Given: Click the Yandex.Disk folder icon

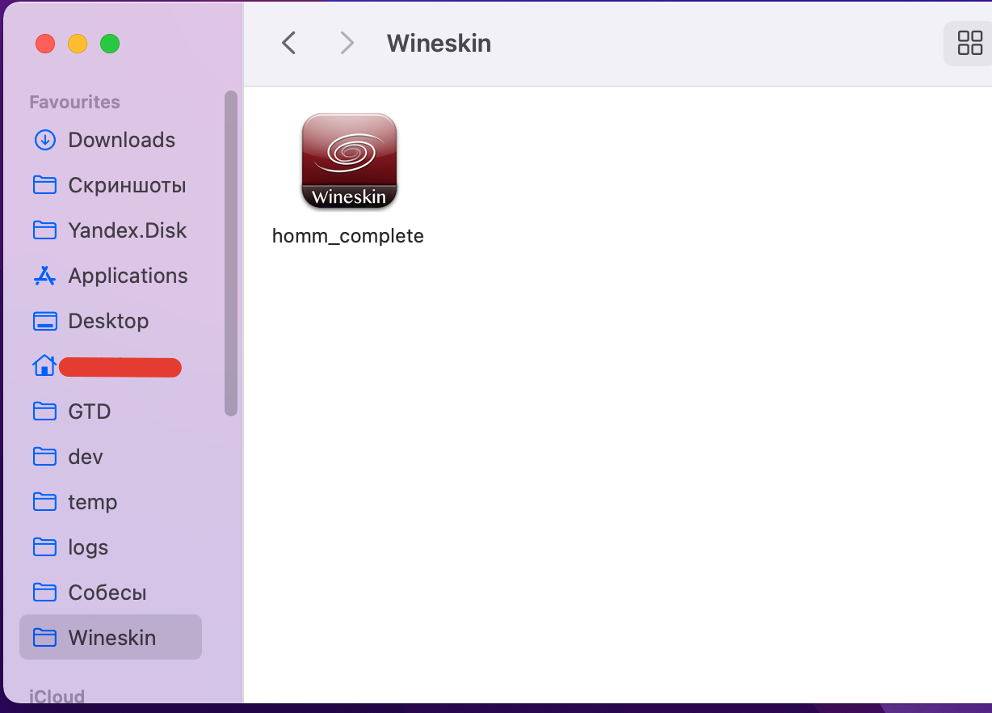Looking at the screenshot, I should coord(44,230).
